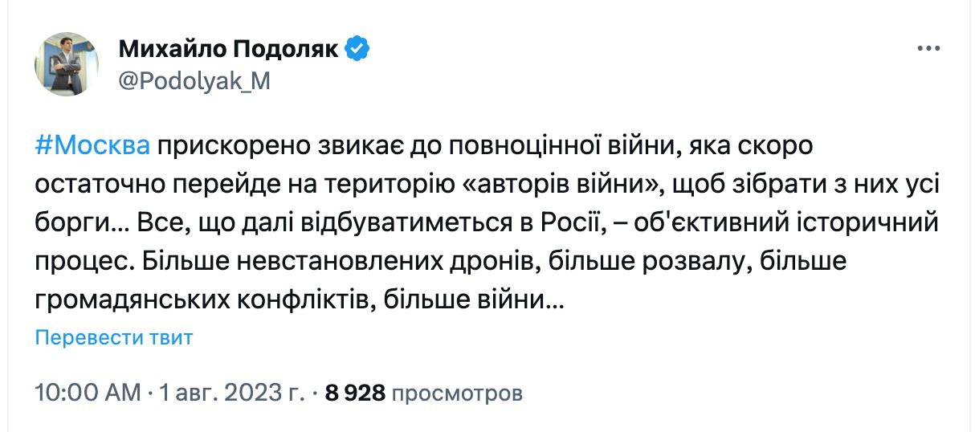Screen dimensions: 975x432
Task: Click the просмотров views label
Action: [x=458, y=393]
